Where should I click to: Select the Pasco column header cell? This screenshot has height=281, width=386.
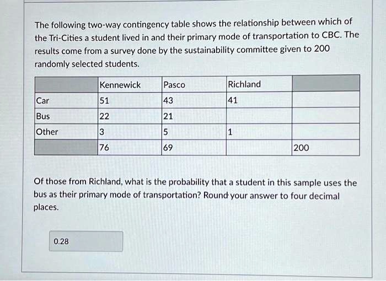point(194,84)
